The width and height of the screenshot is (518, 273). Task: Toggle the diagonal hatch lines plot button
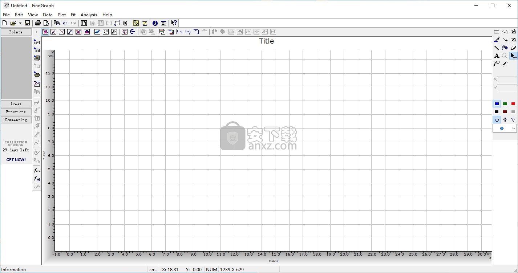(70, 32)
